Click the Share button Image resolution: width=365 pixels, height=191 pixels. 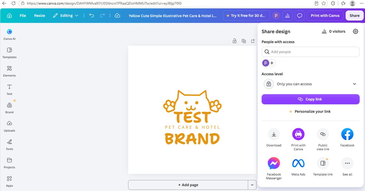(x=354, y=15)
